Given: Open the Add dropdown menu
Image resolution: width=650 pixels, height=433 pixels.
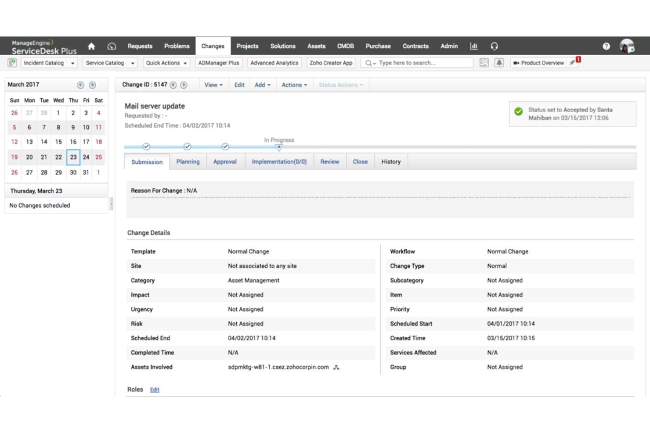Looking at the screenshot, I should pos(263,85).
